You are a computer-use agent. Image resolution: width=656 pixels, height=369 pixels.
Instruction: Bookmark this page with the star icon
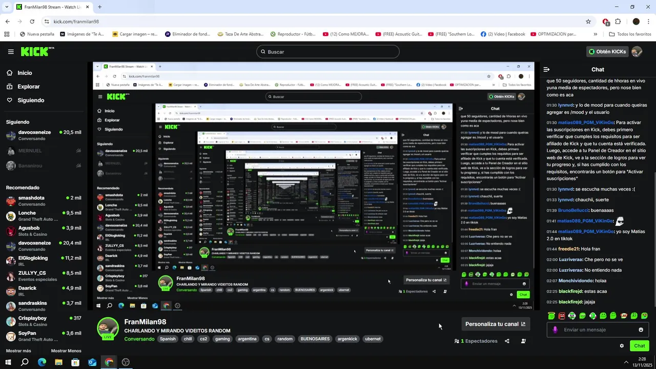(588, 22)
